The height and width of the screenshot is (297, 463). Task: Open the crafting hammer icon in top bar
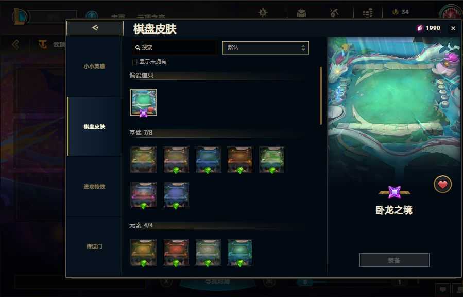pos(334,13)
